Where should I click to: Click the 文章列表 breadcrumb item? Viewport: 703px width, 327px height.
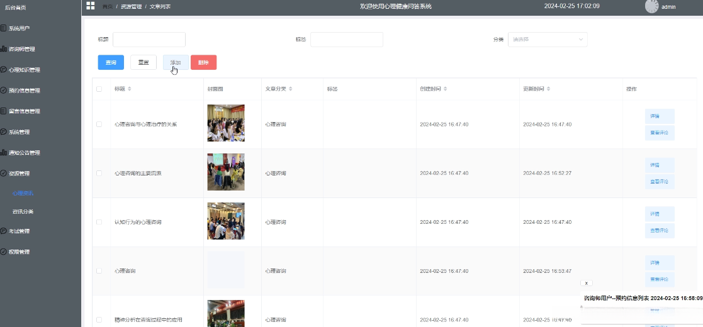click(160, 7)
